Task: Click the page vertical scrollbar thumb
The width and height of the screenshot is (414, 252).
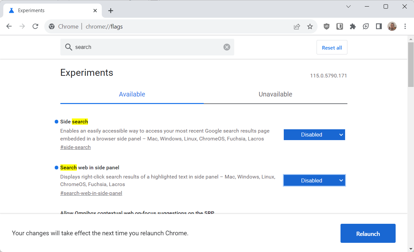Action: coord(411,65)
